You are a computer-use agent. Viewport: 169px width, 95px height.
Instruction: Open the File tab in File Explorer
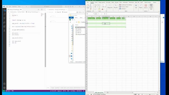(x=71, y=18)
